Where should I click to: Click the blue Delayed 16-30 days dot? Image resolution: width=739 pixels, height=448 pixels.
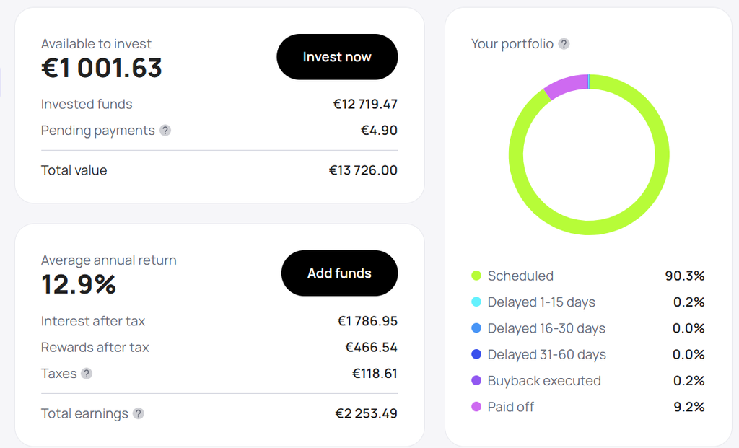[476, 328]
